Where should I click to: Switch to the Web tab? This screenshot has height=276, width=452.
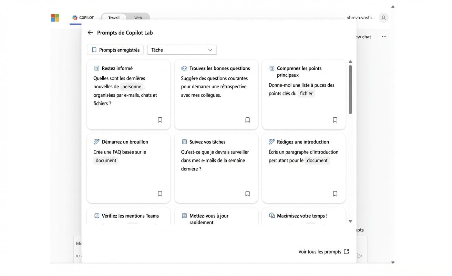pos(138,18)
